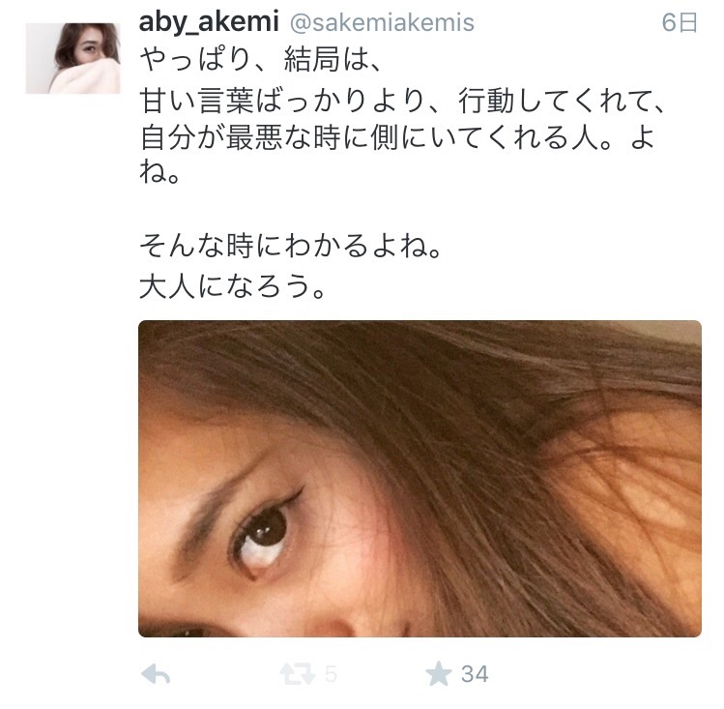Visit the @sakemiakemis handle link

tap(382, 22)
